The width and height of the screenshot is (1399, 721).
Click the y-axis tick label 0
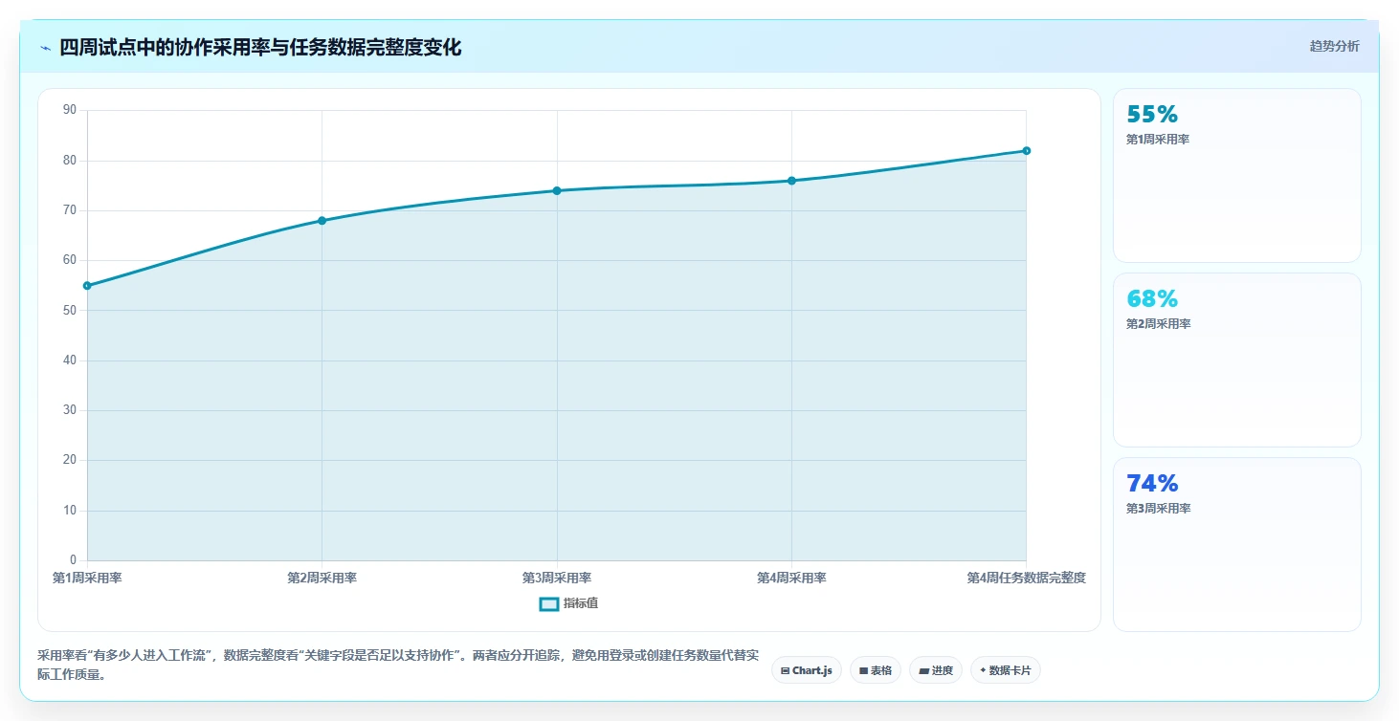(73, 560)
